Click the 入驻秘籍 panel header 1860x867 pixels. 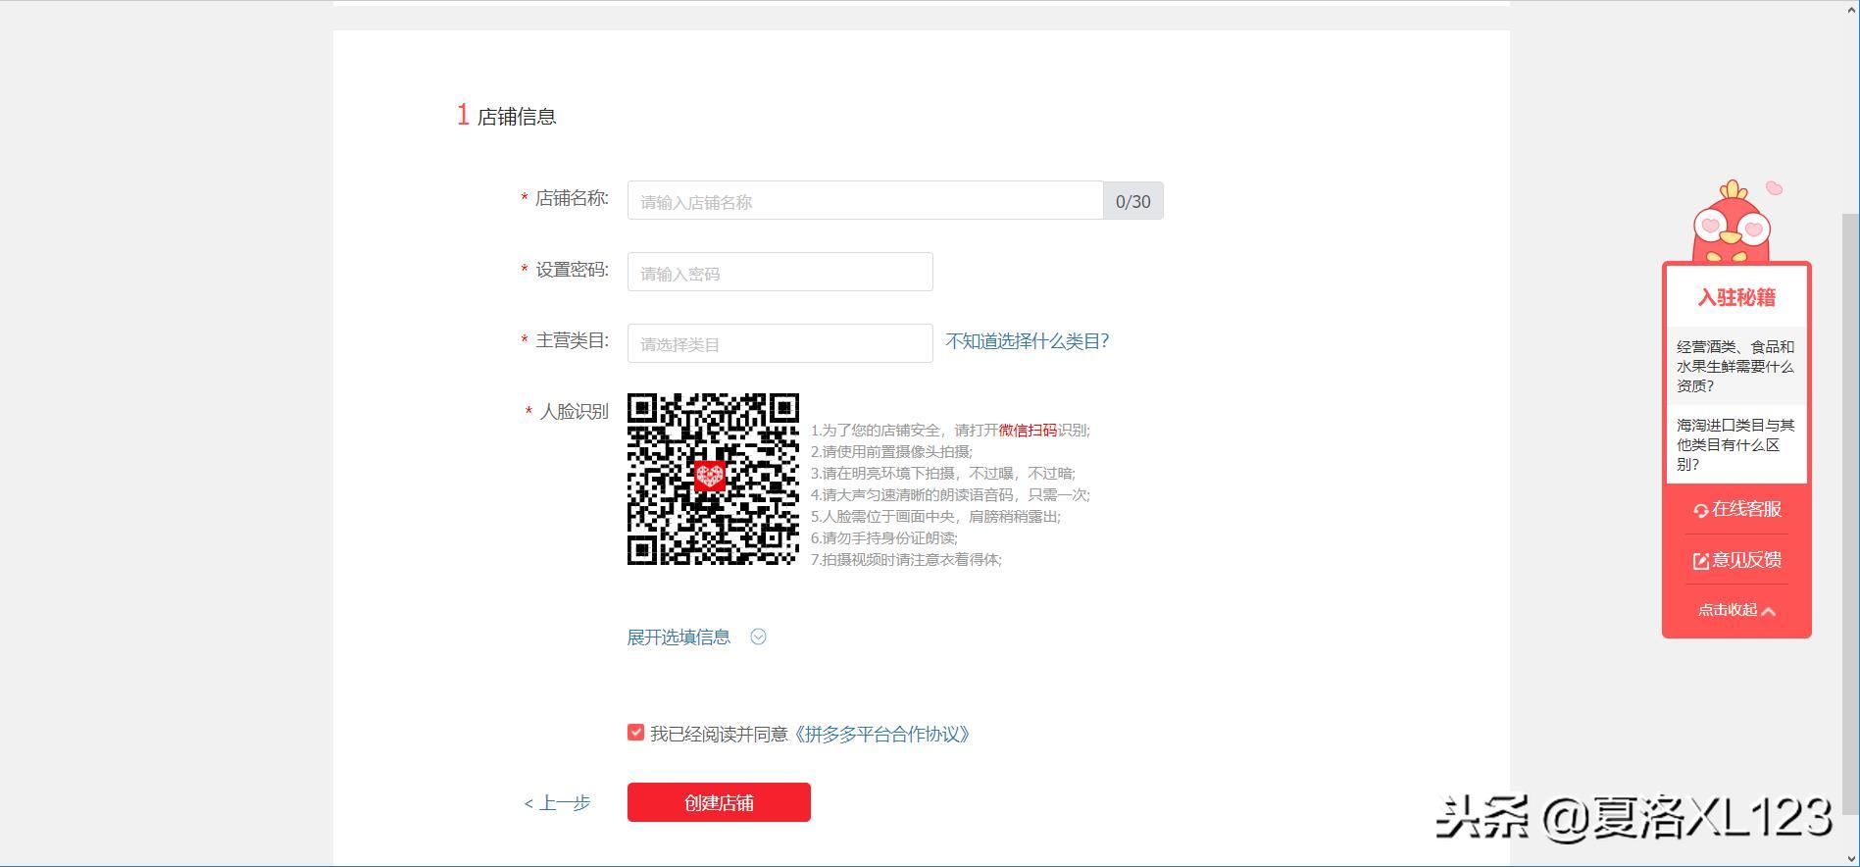pyautogui.click(x=1736, y=297)
